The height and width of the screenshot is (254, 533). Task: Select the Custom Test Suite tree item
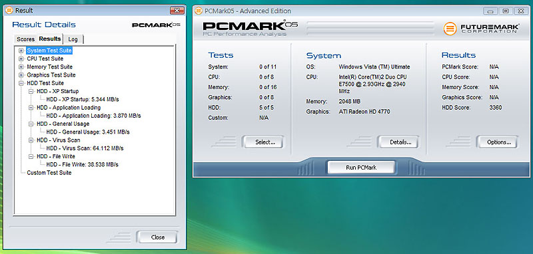click(49, 173)
